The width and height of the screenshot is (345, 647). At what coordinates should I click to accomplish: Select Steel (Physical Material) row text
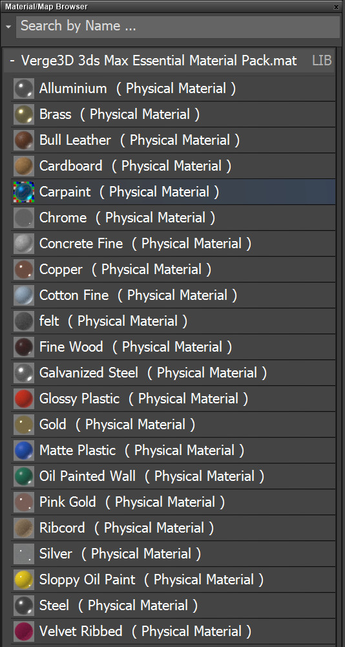coord(118,606)
